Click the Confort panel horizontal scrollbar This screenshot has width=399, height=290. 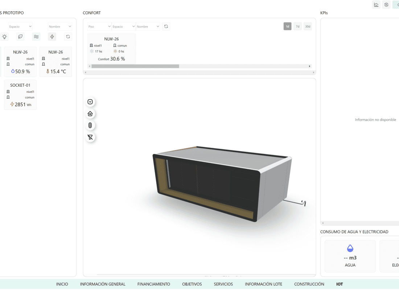[x=135, y=66]
